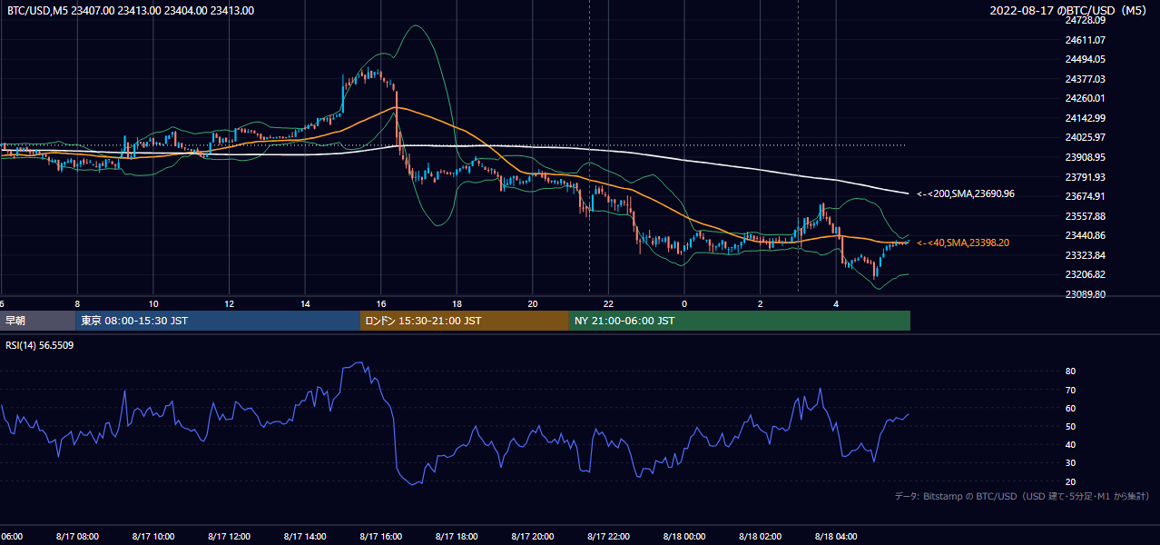Viewport: 1160px width, 545px height.
Task: Click the bottom time label 8/18 04:00
Action: [836, 537]
